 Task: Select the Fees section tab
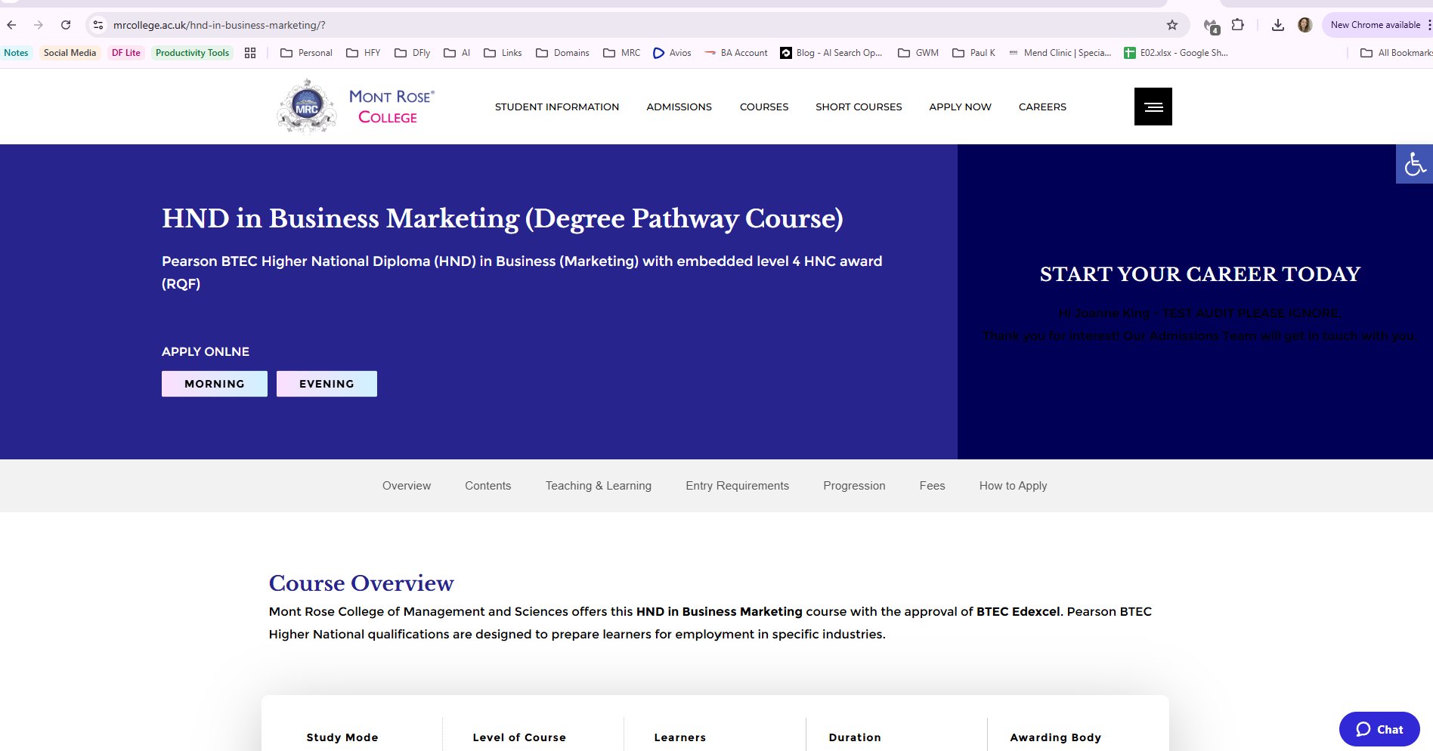932,486
